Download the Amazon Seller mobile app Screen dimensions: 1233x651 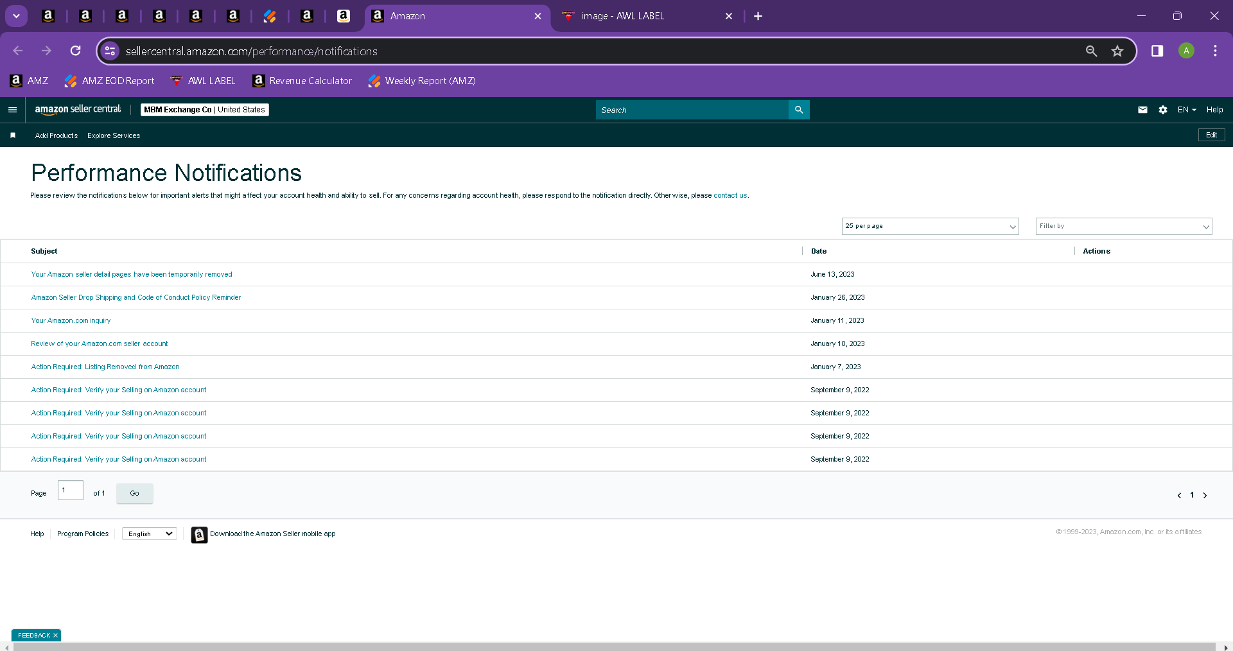[x=263, y=534]
